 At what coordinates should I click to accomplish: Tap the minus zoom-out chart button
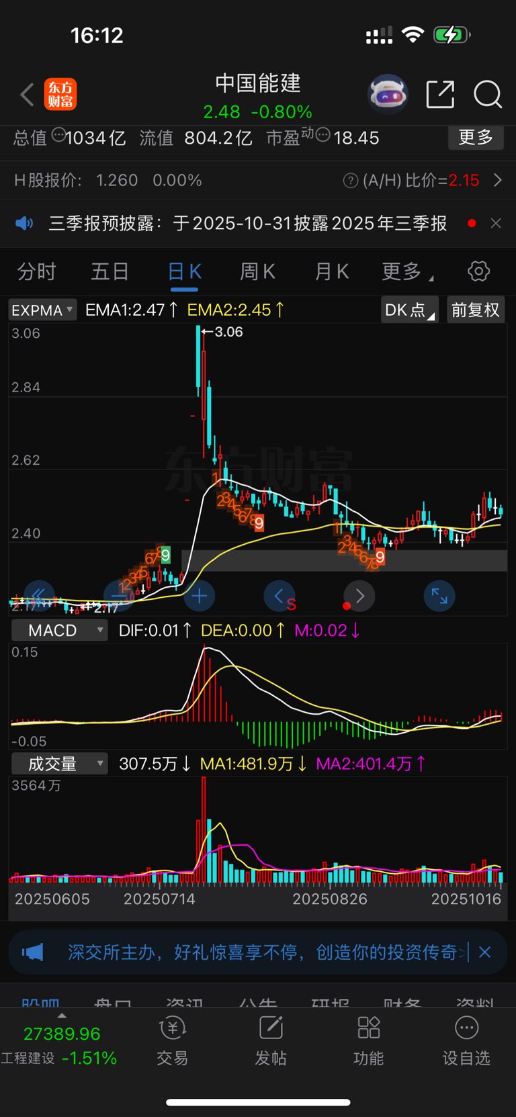pyautogui.click(x=119, y=595)
